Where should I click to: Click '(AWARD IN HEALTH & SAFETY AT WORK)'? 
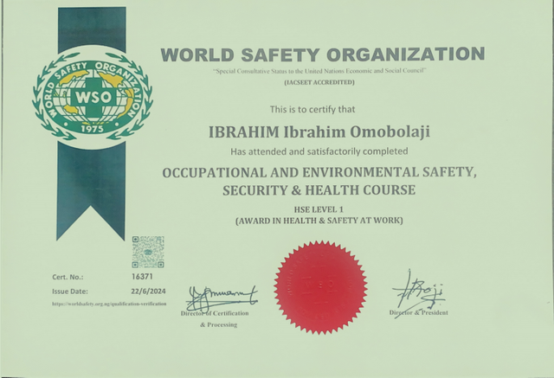(319, 221)
